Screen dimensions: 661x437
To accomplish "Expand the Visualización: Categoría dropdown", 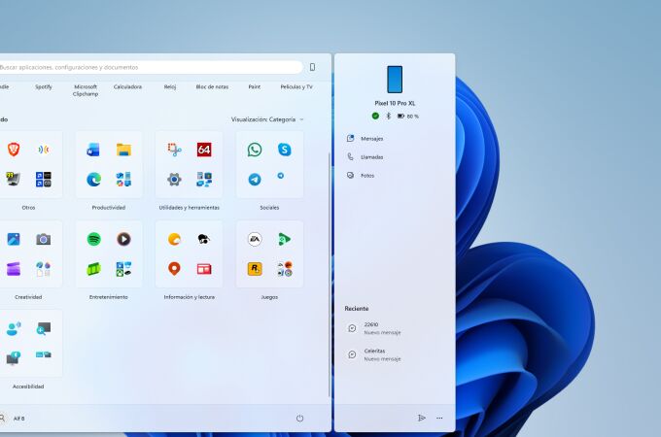I will [x=267, y=119].
